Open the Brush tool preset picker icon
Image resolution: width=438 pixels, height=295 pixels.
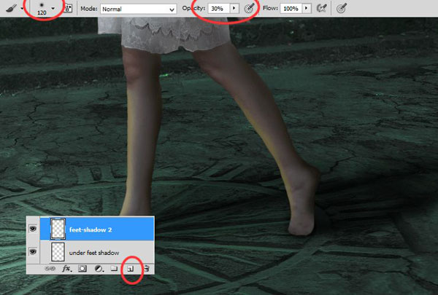coord(11,8)
